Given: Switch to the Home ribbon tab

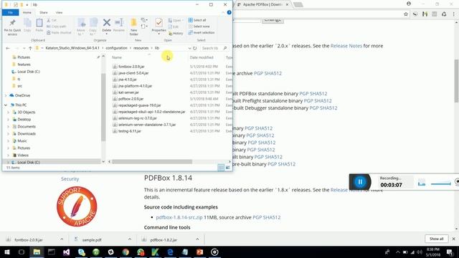Looking at the screenshot, I should tap(27, 12).
